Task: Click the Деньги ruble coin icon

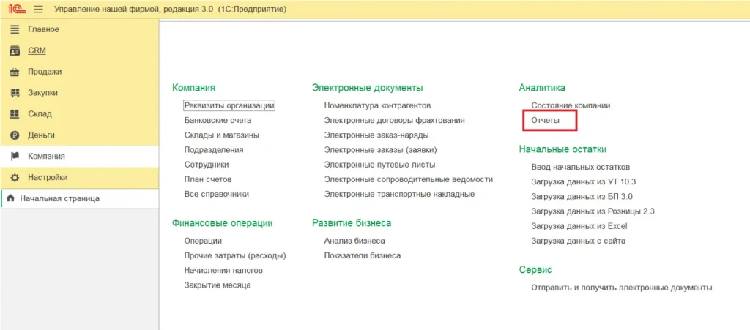Action: (x=14, y=135)
